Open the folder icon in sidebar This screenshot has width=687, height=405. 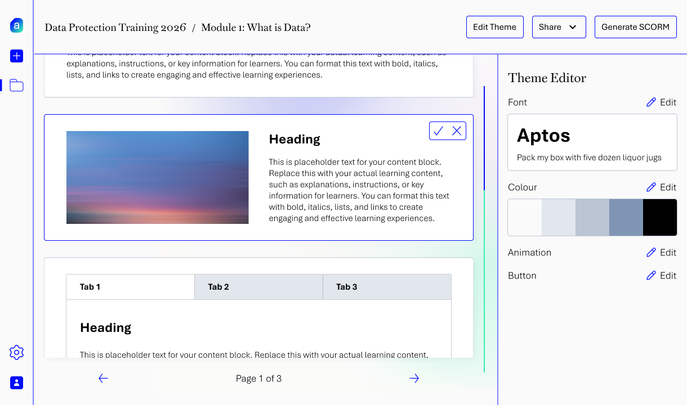point(17,85)
